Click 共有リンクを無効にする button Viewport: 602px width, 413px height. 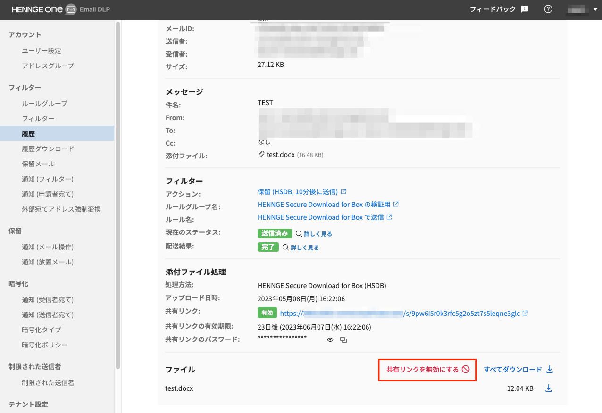click(427, 370)
